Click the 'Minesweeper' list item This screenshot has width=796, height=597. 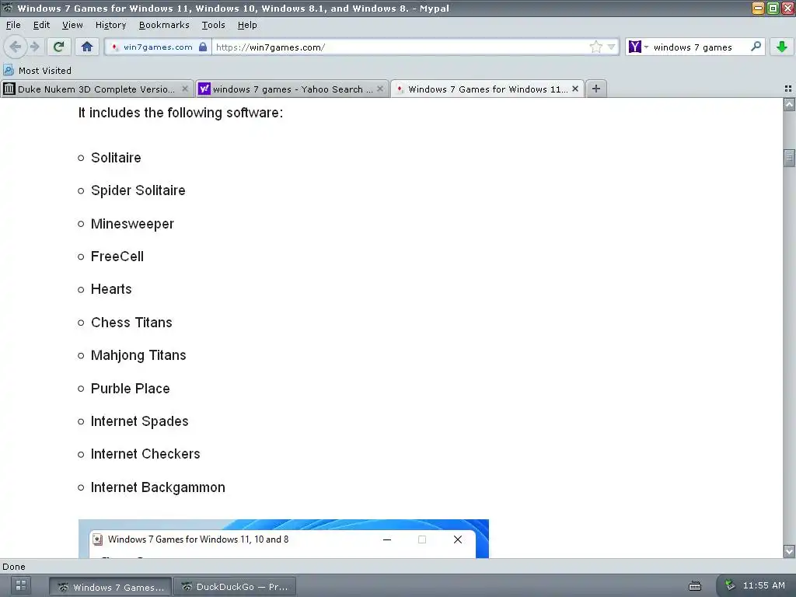(x=132, y=224)
